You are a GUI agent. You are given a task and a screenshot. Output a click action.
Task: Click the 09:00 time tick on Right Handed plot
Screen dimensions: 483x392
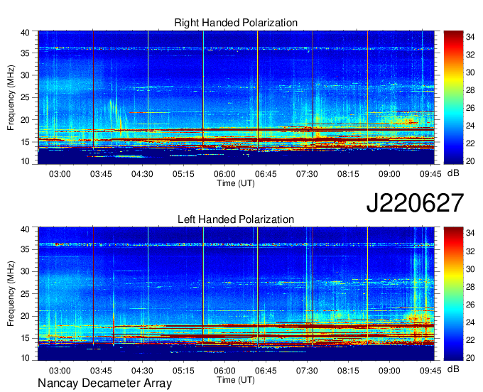click(x=389, y=174)
